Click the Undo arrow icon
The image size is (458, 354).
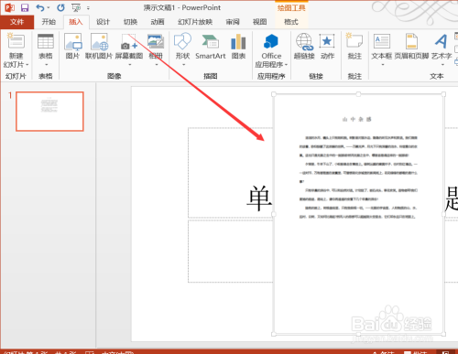tap(40, 7)
